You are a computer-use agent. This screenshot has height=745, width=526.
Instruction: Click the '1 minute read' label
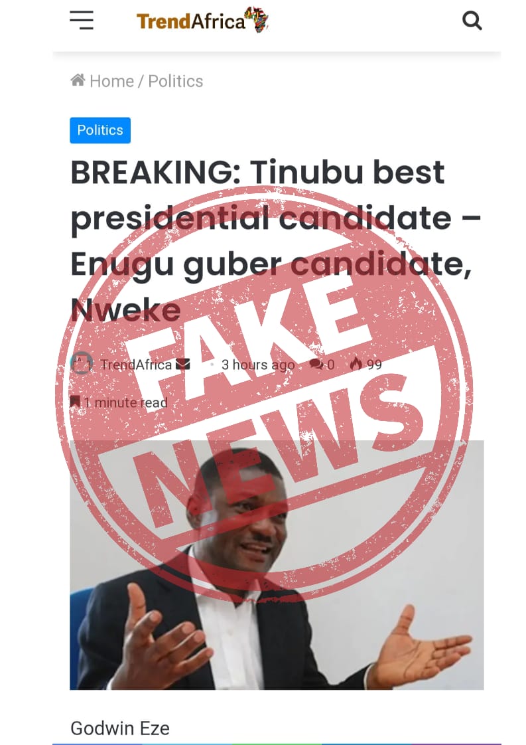click(126, 402)
